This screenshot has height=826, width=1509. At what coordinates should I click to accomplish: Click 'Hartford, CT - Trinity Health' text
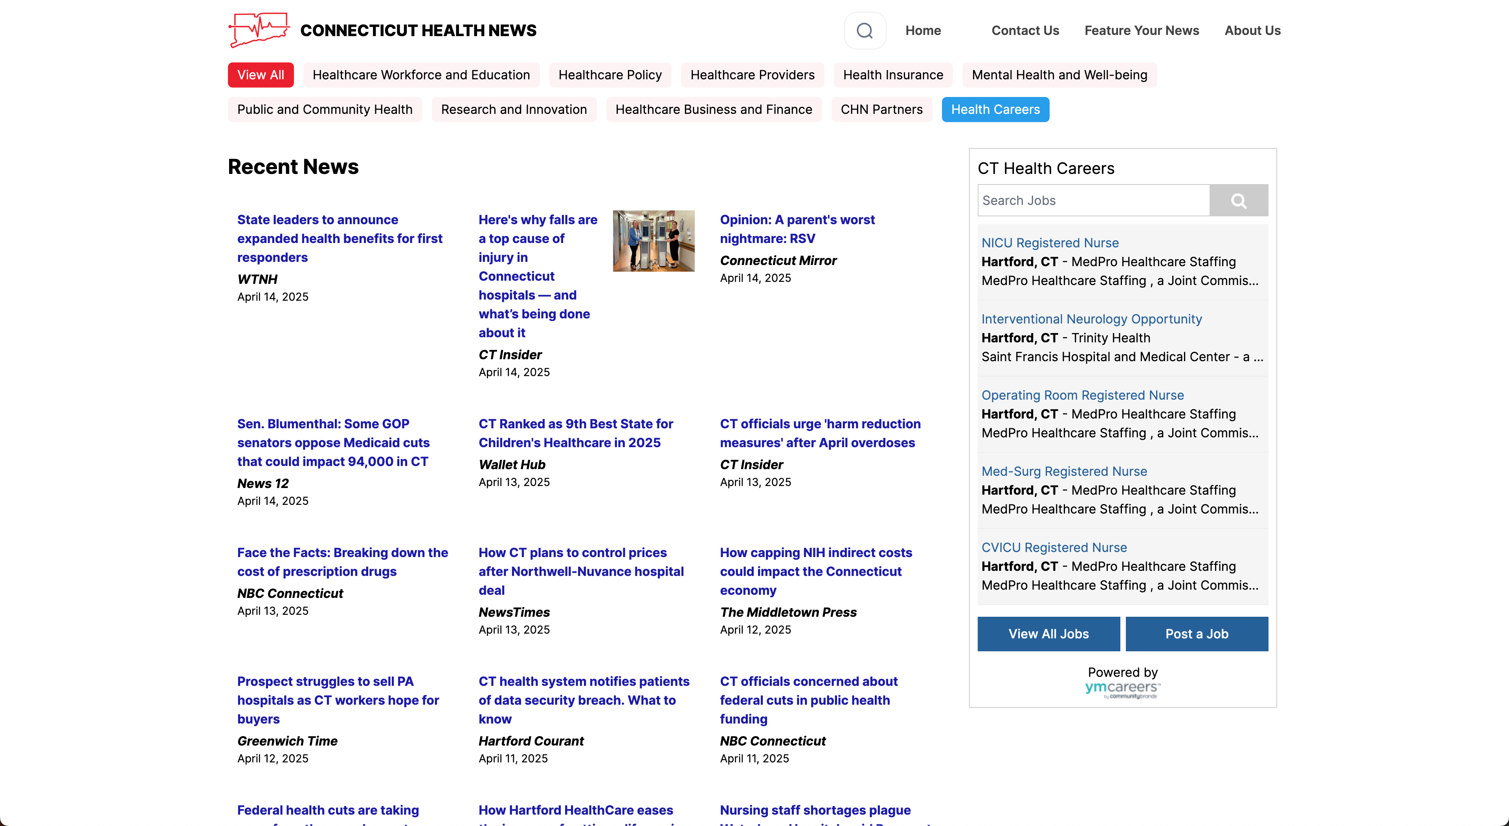(1066, 338)
